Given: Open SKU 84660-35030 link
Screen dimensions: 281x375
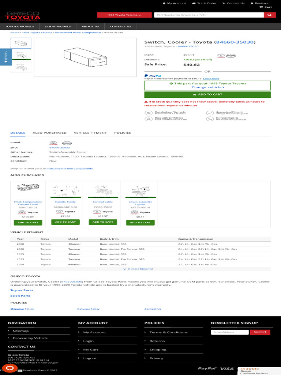Looking at the screenshot, I should pyautogui.click(x=60, y=148).
